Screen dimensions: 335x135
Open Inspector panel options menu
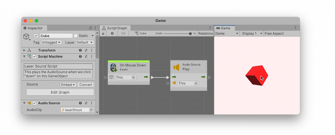tap(95, 28)
